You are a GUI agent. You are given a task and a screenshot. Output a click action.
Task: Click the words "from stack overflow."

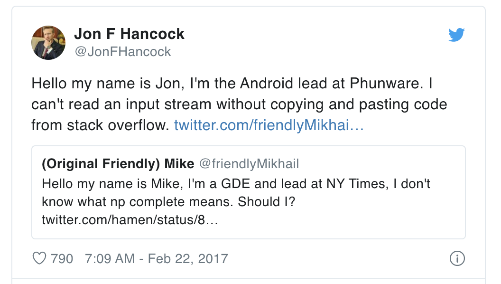pos(101,125)
